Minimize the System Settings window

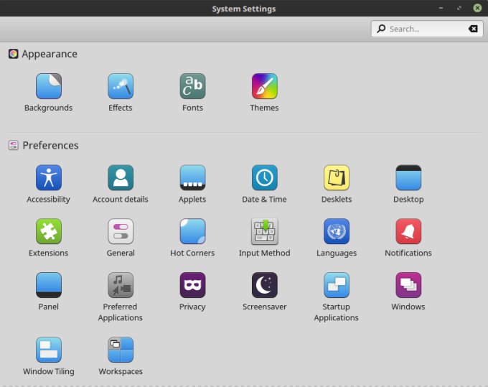coord(441,8)
